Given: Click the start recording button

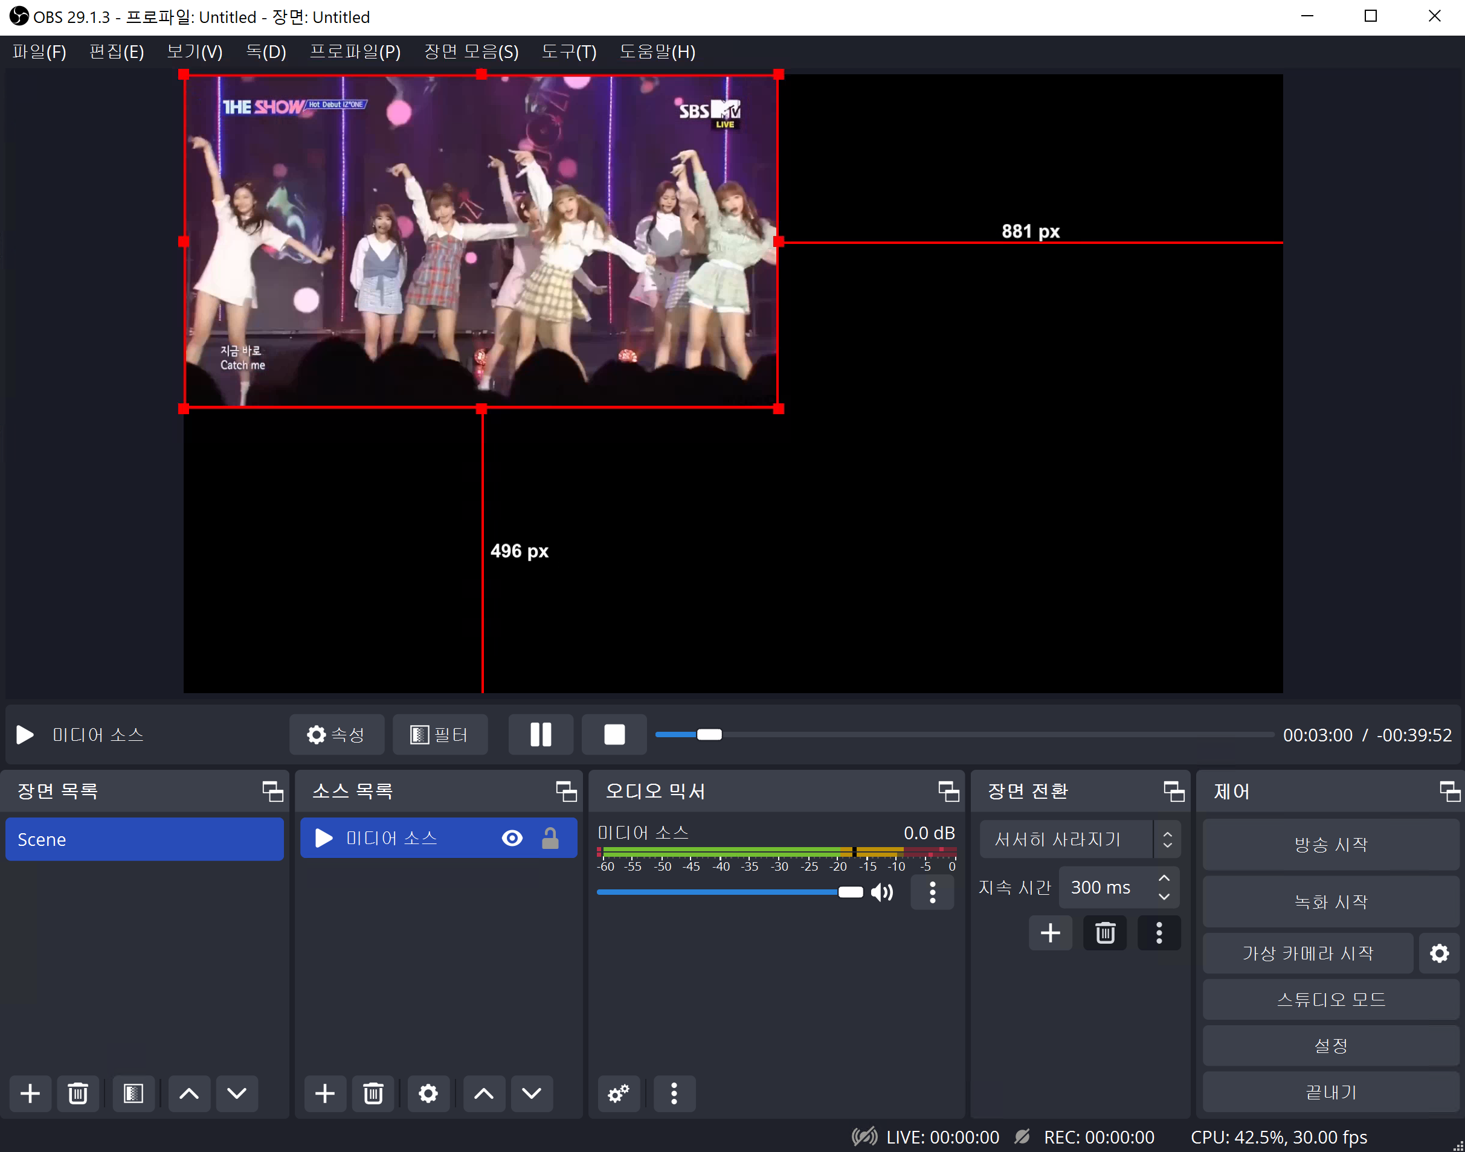Looking at the screenshot, I should click(x=1330, y=902).
